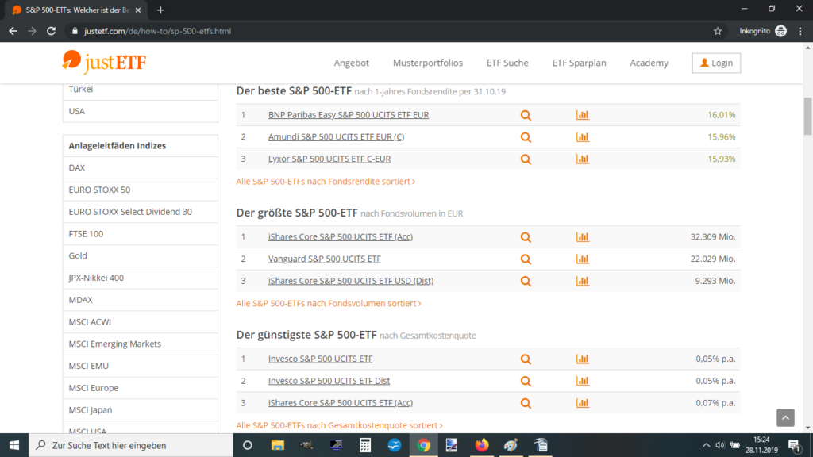Open the ETF Suche menu
The height and width of the screenshot is (457, 813).
[507, 63]
